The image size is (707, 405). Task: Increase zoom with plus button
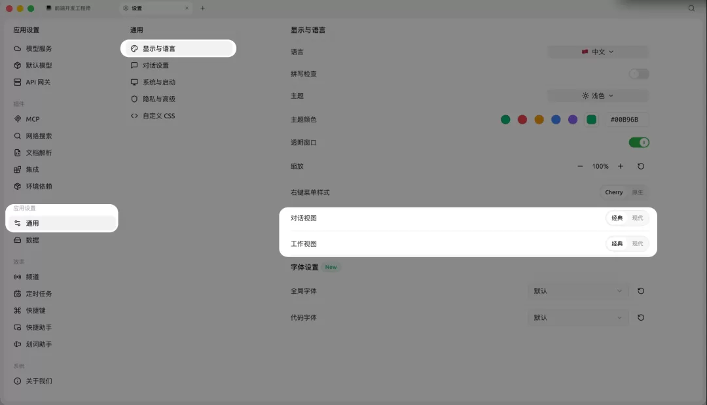pyautogui.click(x=621, y=166)
